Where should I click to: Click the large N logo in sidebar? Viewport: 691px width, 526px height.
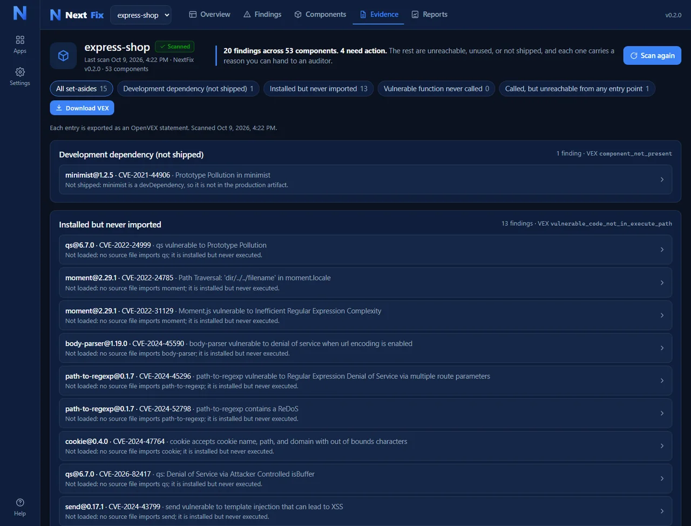pyautogui.click(x=20, y=13)
